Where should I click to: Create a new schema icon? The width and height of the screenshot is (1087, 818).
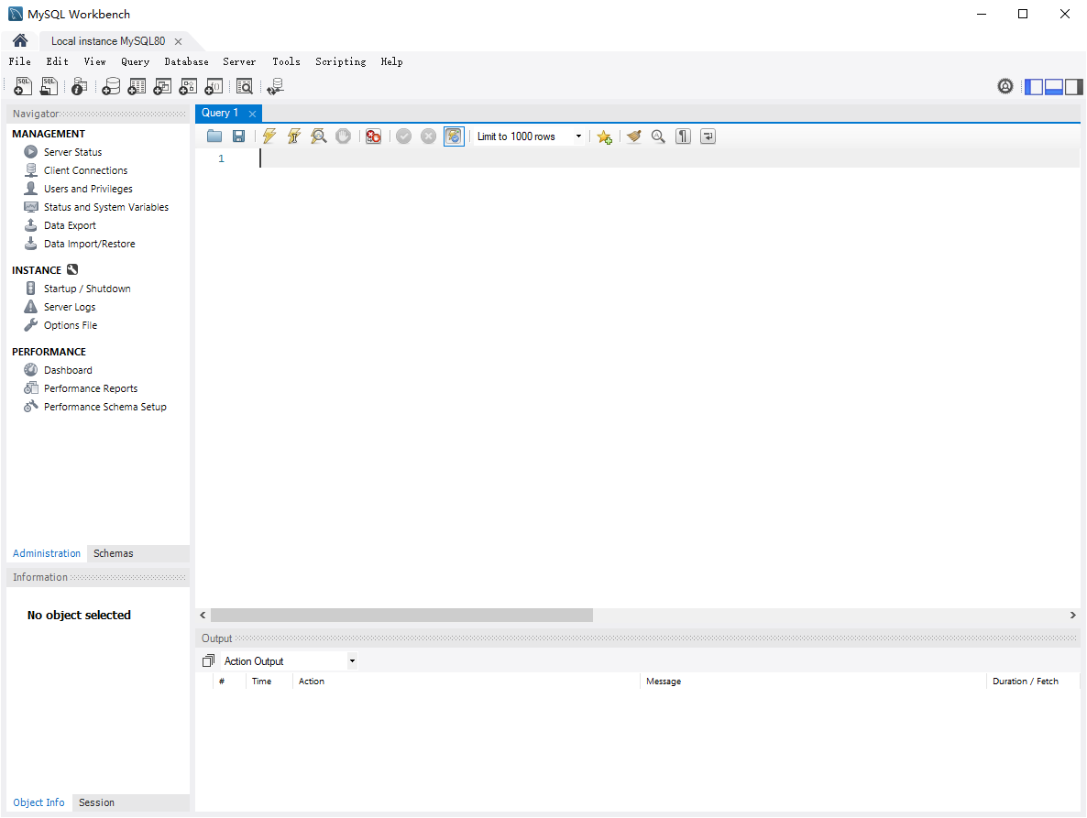(x=111, y=86)
